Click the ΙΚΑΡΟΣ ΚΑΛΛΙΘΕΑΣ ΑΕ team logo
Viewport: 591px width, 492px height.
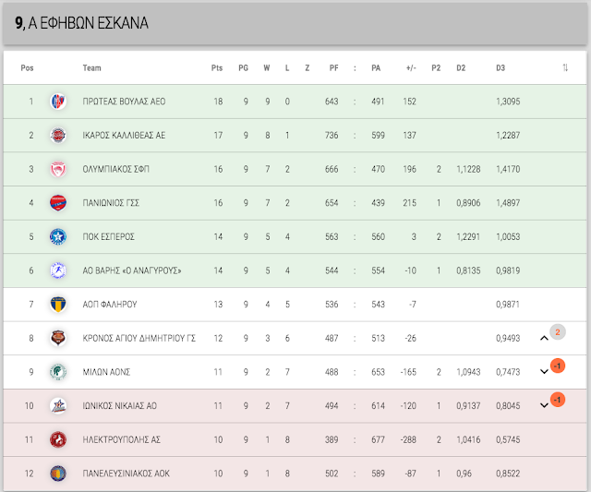tap(58, 136)
